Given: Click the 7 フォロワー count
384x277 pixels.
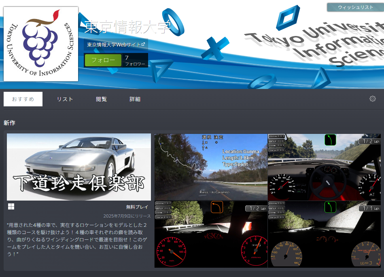Looking at the screenshot, I should [135, 60].
